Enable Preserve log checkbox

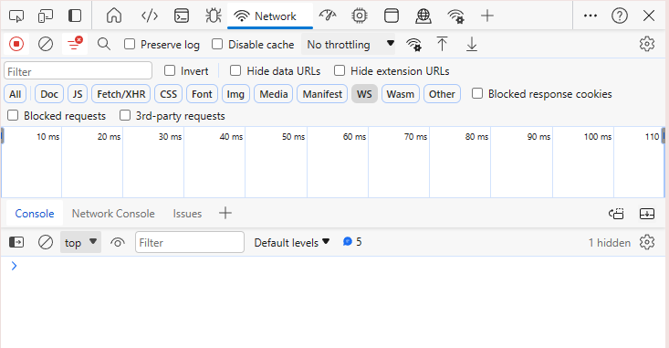click(130, 44)
